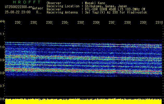Click the 1.0 kHz axis label
Image resolution: width=164 pixels, height=104 pixels.
click(2, 47)
